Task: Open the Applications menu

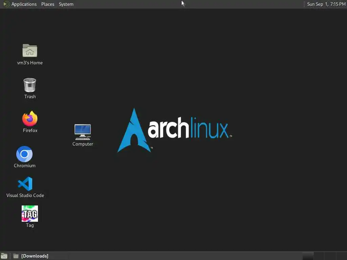Action: click(20, 4)
